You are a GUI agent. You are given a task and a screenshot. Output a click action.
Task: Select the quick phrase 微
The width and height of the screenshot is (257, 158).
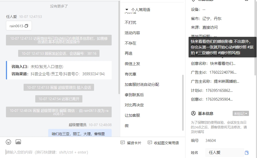pyautogui.click(x=127, y=126)
